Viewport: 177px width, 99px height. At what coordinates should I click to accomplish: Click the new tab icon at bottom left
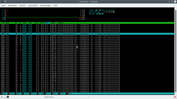[2, 97]
